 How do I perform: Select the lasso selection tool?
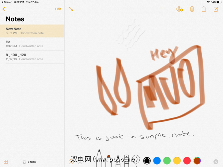(x=136, y=160)
